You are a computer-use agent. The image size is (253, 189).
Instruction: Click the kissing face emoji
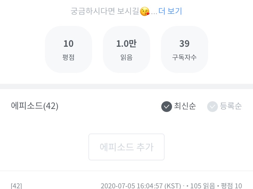(145, 11)
